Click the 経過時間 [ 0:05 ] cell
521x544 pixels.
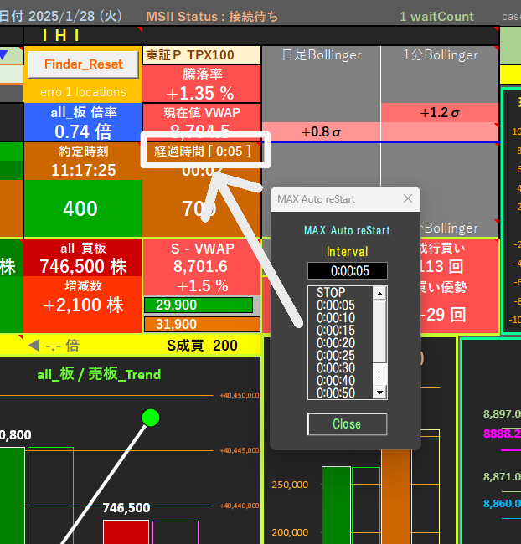202,151
